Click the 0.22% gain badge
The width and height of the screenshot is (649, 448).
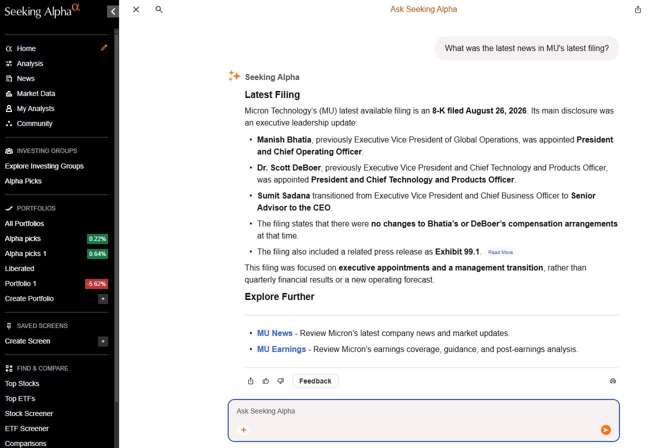[x=98, y=239]
